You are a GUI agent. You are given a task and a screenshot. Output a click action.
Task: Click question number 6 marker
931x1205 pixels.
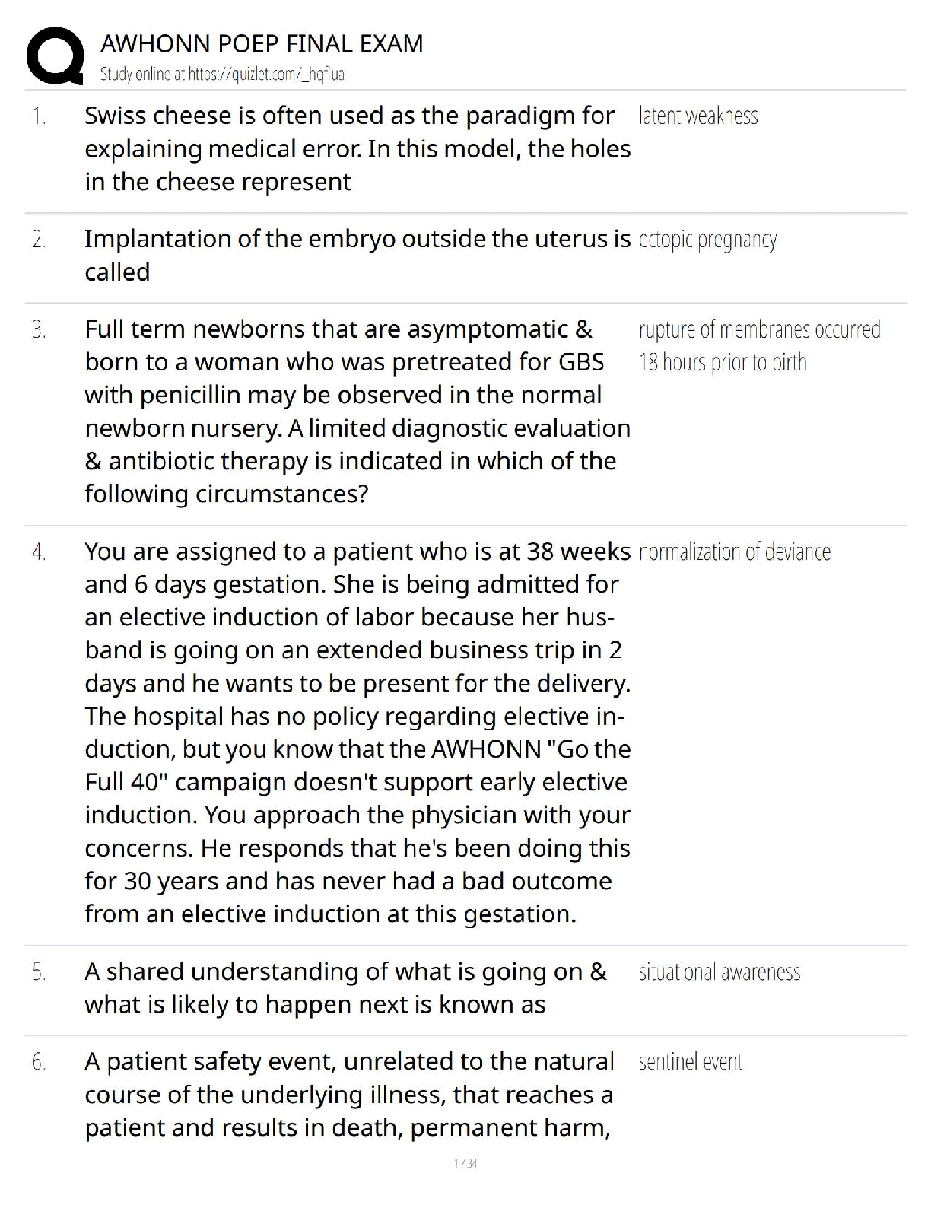coord(40,1062)
